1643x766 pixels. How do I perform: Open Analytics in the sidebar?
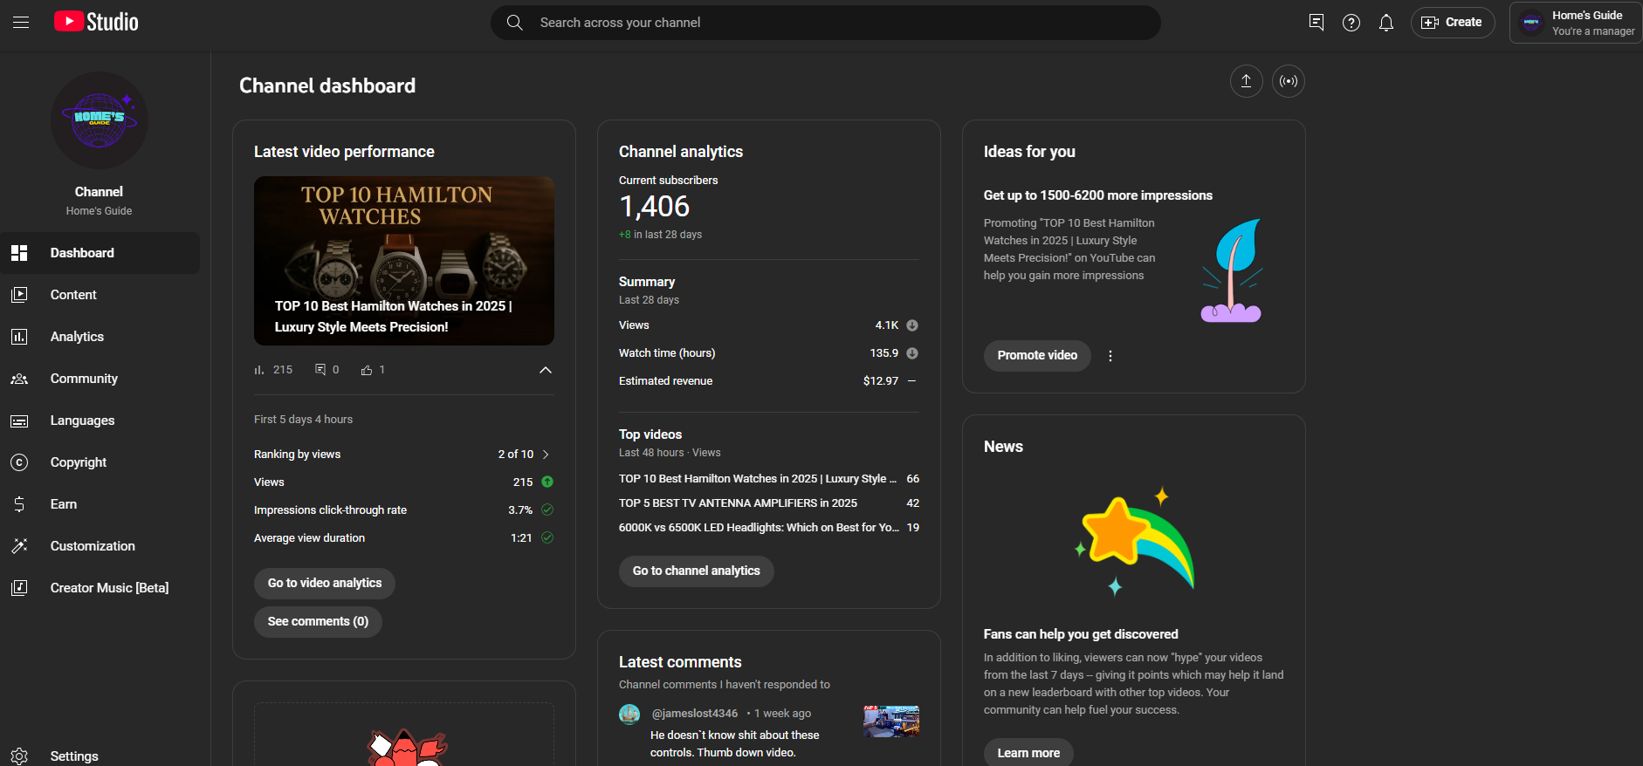pos(100,337)
